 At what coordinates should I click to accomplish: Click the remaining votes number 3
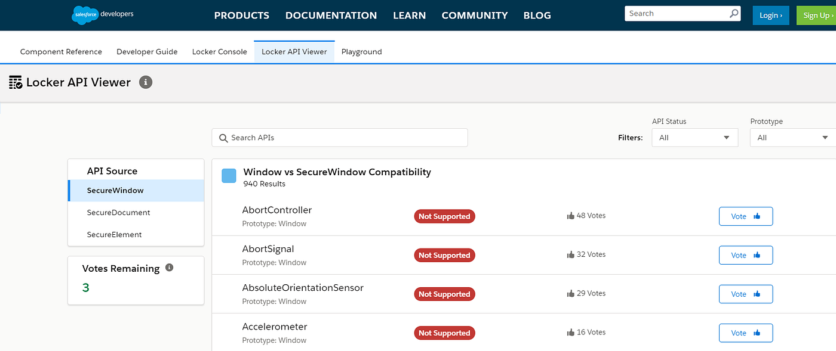pyautogui.click(x=86, y=288)
